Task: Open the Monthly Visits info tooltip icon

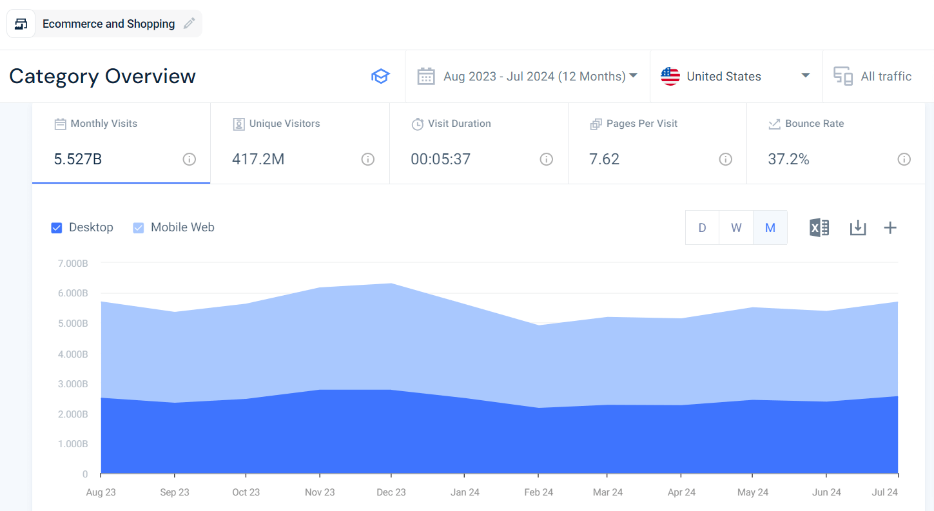Action: coord(189,159)
